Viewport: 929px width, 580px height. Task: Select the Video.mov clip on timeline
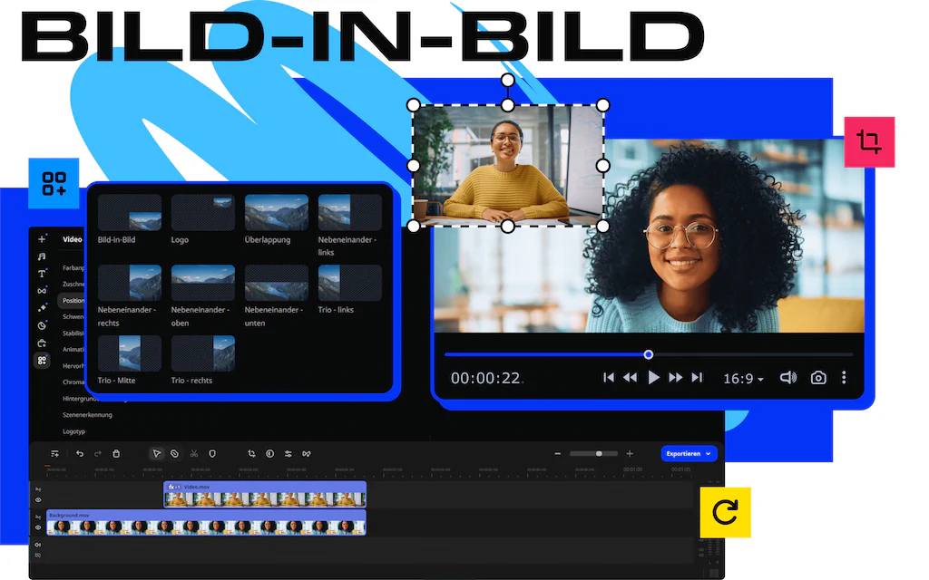tap(265, 494)
